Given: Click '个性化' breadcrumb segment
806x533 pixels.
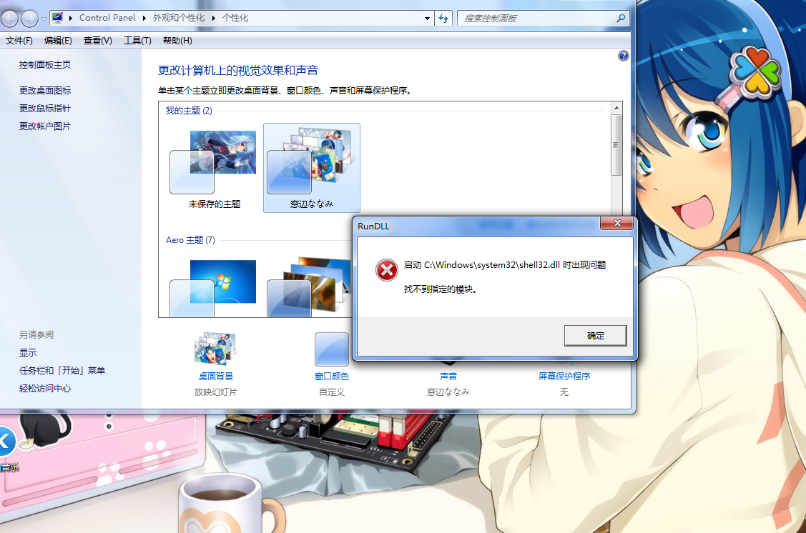Looking at the screenshot, I should tap(235, 18).
